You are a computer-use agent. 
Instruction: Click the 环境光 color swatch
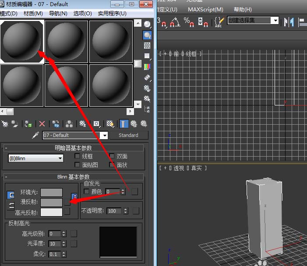pos(52,192)
